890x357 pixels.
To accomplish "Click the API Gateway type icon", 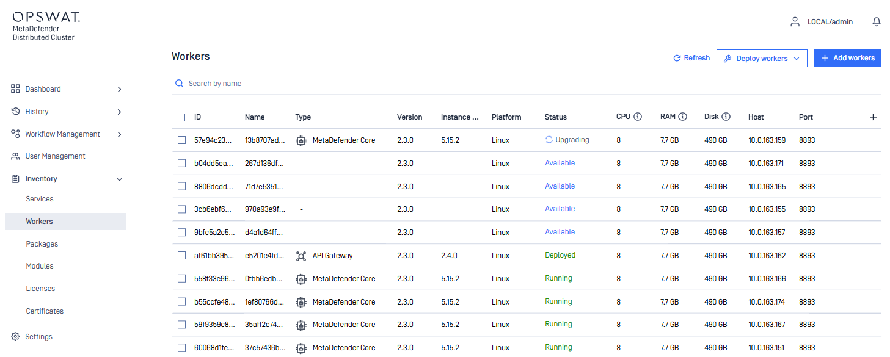I will pyautogui.click(x=301, y=256).
